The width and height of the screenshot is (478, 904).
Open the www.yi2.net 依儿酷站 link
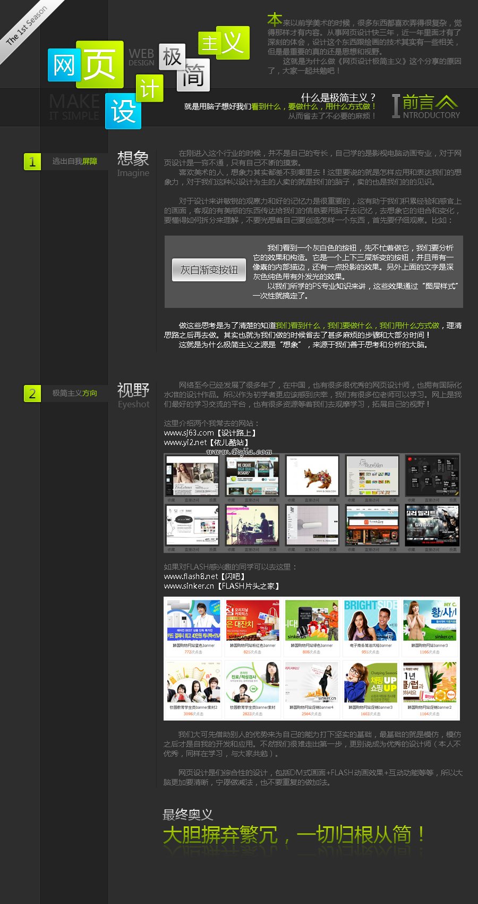pyautogui.click(x=207, y=442)
